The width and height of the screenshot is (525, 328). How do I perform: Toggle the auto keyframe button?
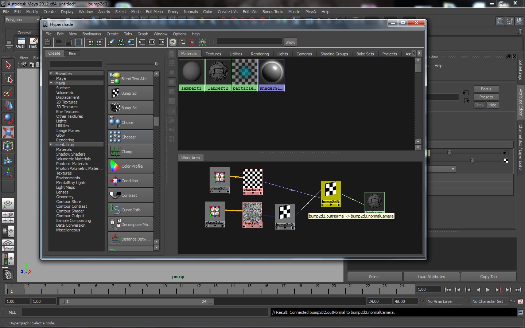pyautogui.click(x=513, y=301)
